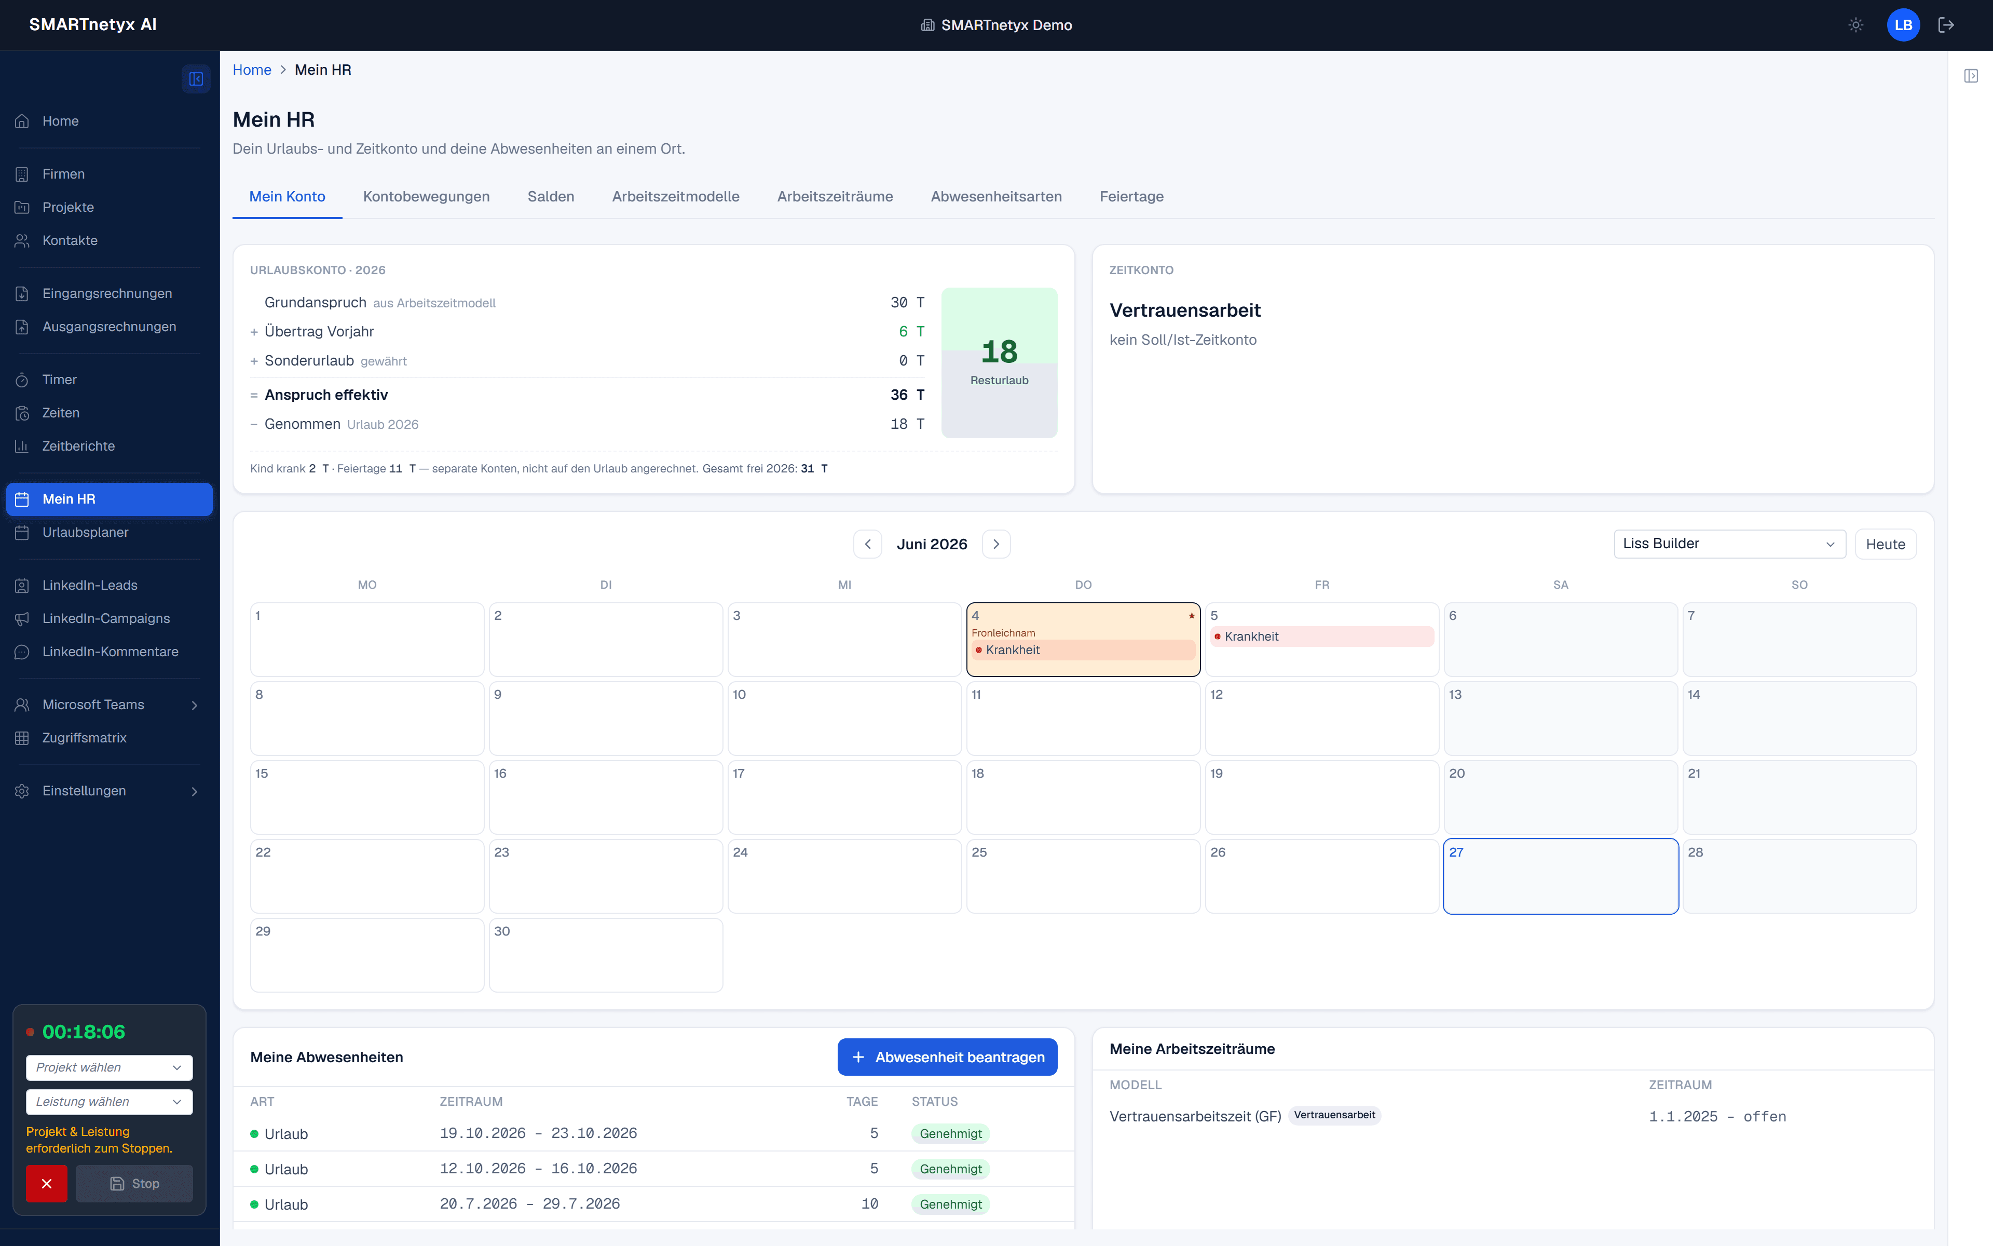Viewport: 1993px width, 1246px height.
Task: Open Ausgangsrechnungen in the sidebar
Action: click(108, 327)
